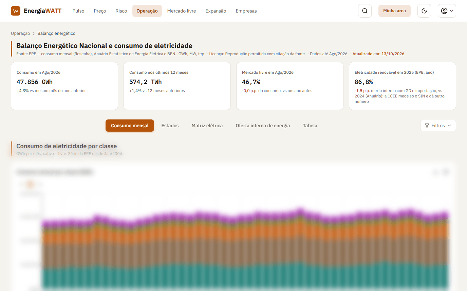This screenshot has width=467, height=291.
Task: Click the +4,3% year-over-year change text
Action: 51,91
